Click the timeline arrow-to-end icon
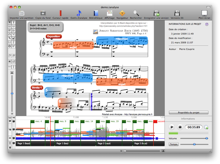220x164 pixels. pos(14,118)
